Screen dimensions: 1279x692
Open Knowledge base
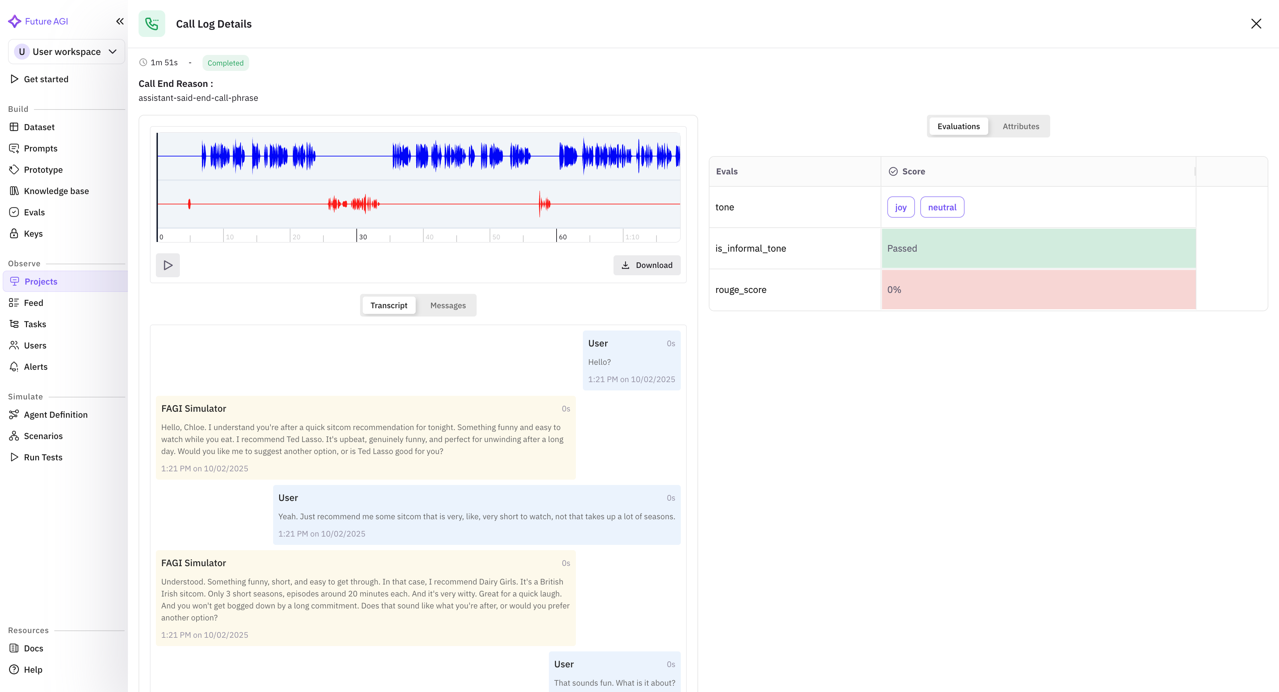[x=56, y=191]
